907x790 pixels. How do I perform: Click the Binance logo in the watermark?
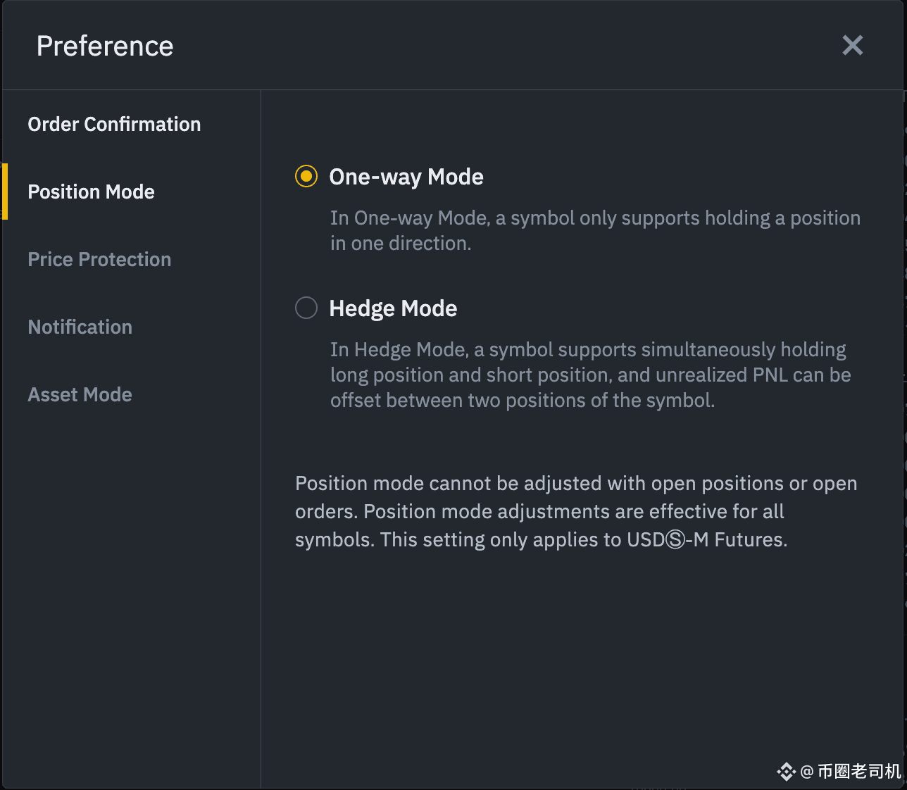(786, 772)
